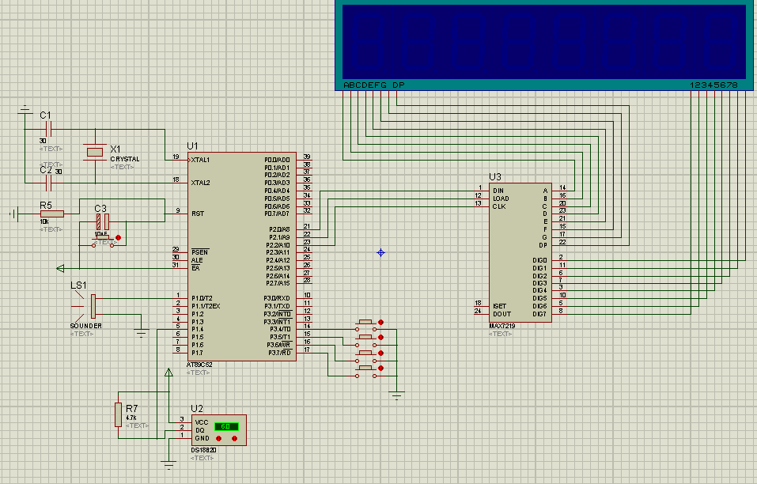Click the P1.0/T2 pin on U1
Viewport: 757px width, 484px height.
pos(180,298)
